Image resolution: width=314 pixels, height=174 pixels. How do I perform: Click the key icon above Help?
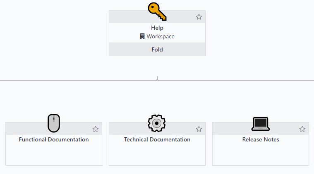tap(157, 11)
